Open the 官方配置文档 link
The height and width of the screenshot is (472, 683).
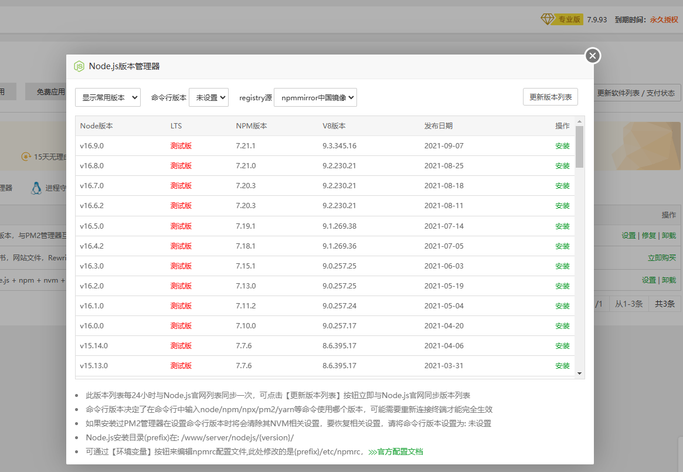396,451
